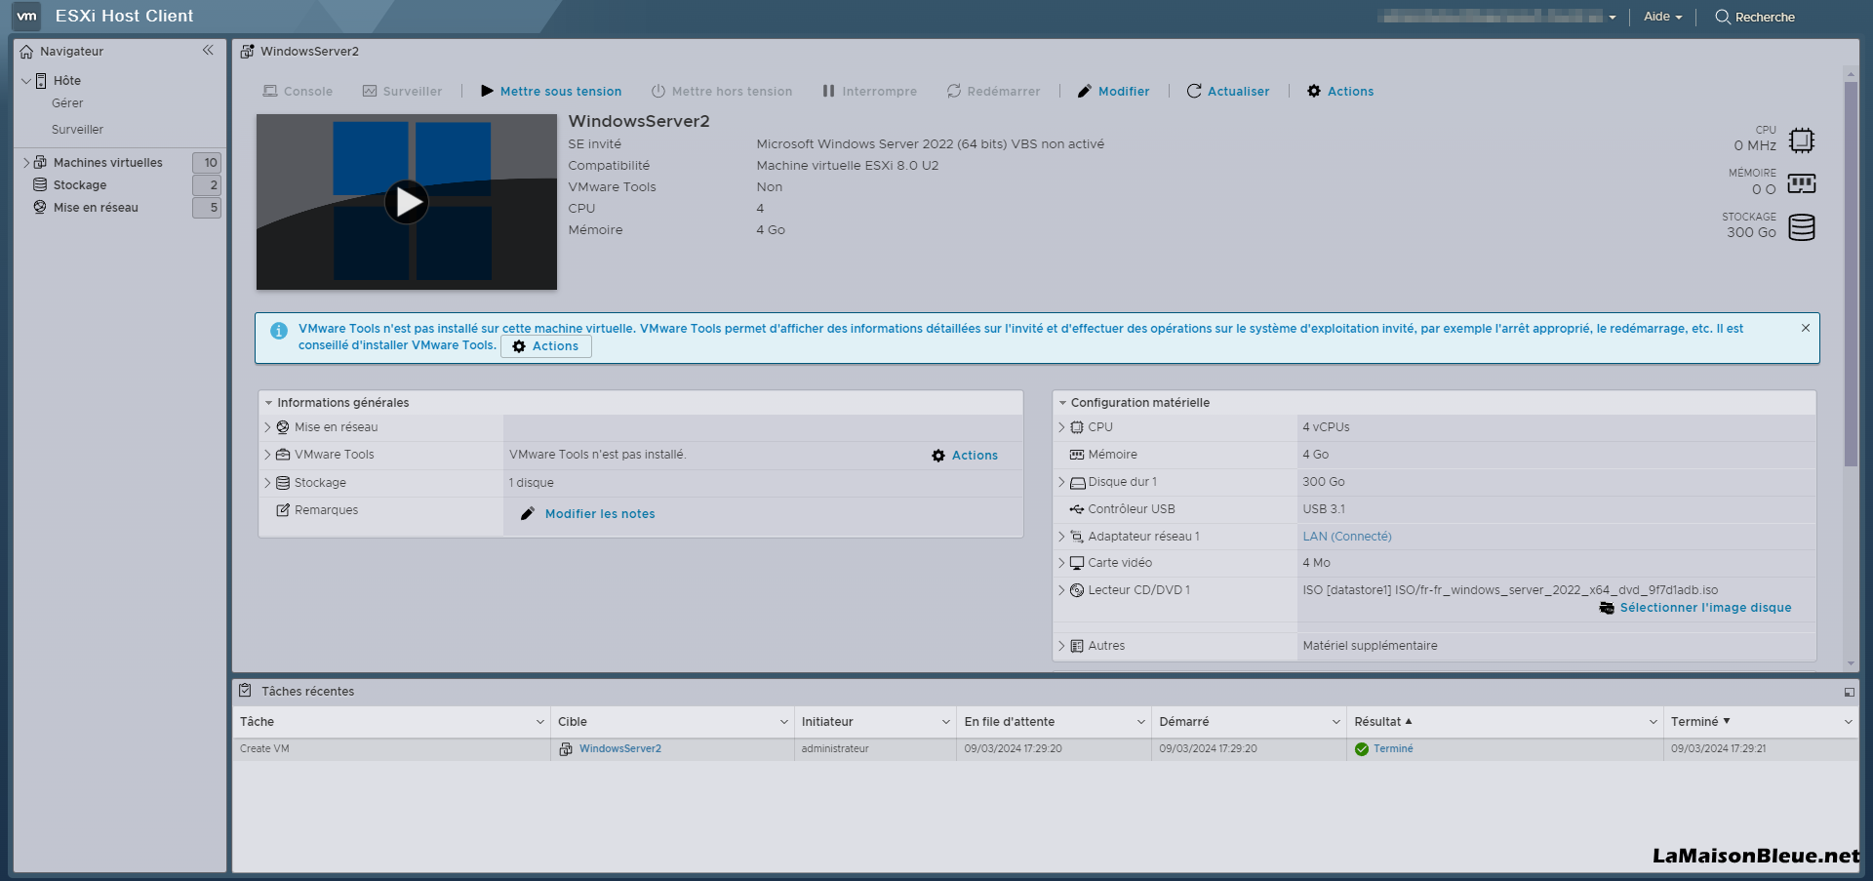Expand the Stockage general info row
Image resolution: width=1873 pixels, height=881 pixels.
click(x=267, y=483)
